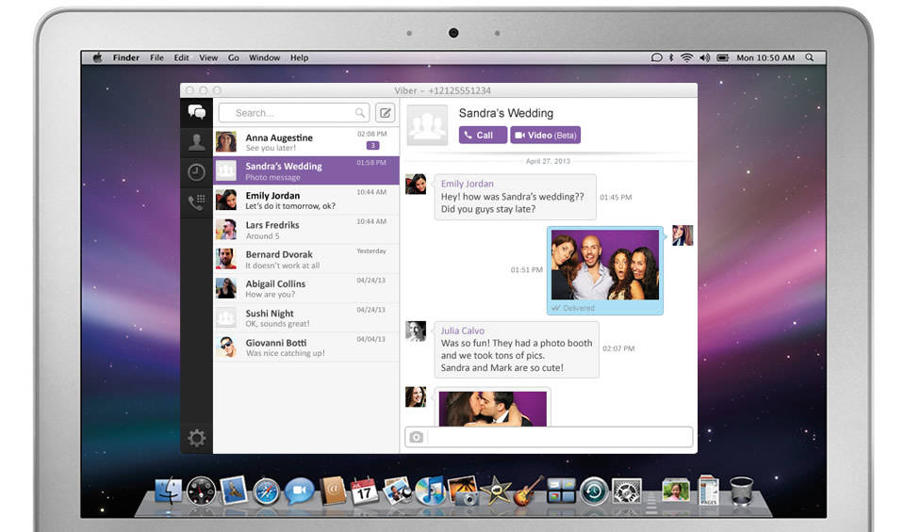Open Time Machine from the dock
Viewport: 905px width, 532px height.
pos(594,492)
